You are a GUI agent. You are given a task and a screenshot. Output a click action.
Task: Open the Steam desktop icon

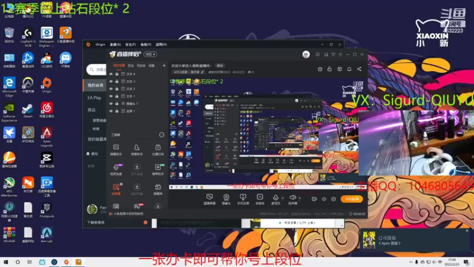28,111
